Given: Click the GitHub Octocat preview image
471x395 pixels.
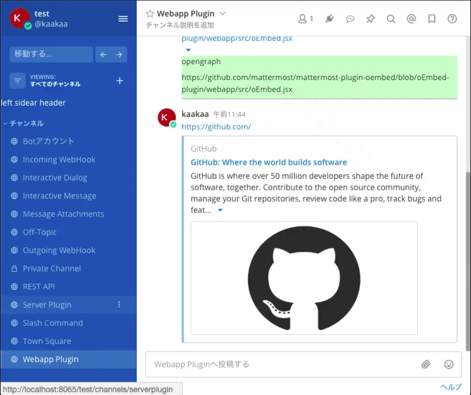Looking at the screenshot, I should coord(304,278).
